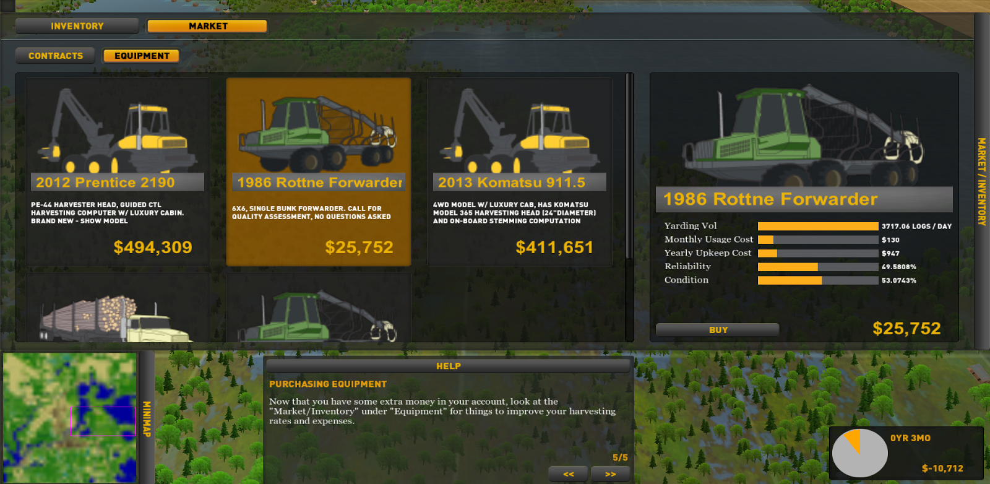The height and width of the screenshot is (484, 990).
Task: Click the 49.5808% reliability value
Action: (899, 267)
